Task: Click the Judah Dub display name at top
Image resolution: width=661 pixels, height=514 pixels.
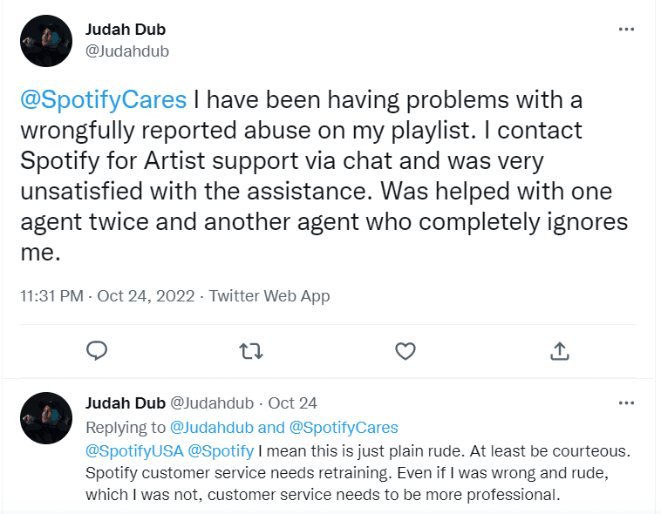Action: pyautogui.click(x=126, y=30)
